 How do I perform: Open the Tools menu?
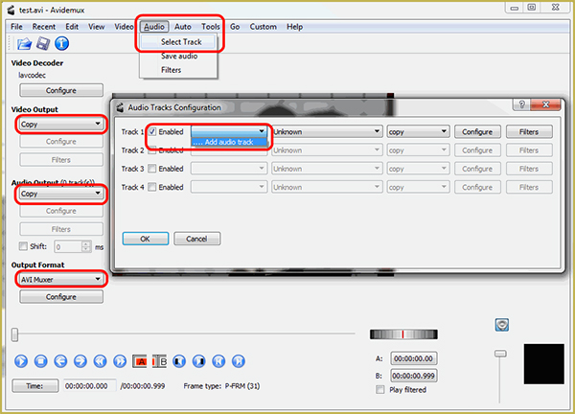point(211,27)
